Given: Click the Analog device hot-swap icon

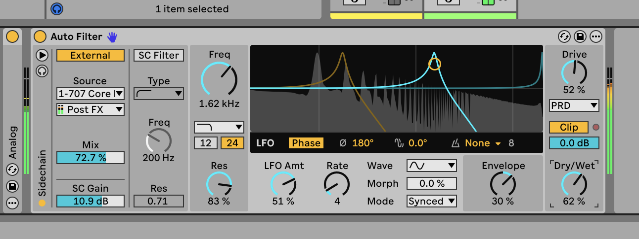Looking at the screenshot, I should pyautogui.click(x=12, y=170).
